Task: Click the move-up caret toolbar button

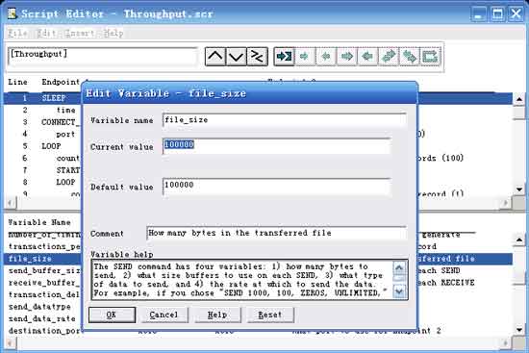Action: point(215,56)
